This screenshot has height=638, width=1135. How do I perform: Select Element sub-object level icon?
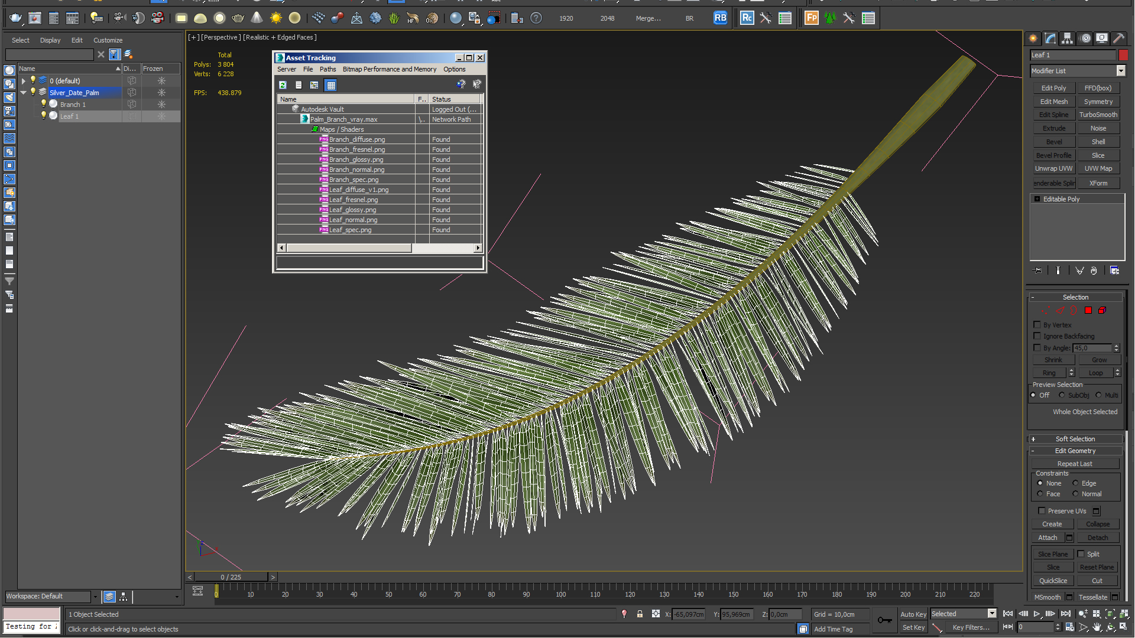point(1102,311)
